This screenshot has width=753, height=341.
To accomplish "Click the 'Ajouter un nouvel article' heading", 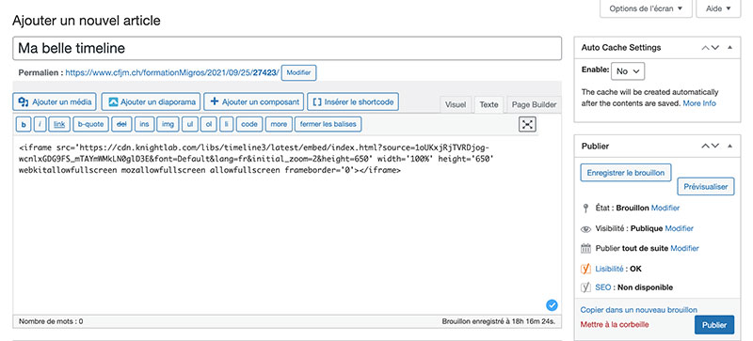I will pos(87,21).
